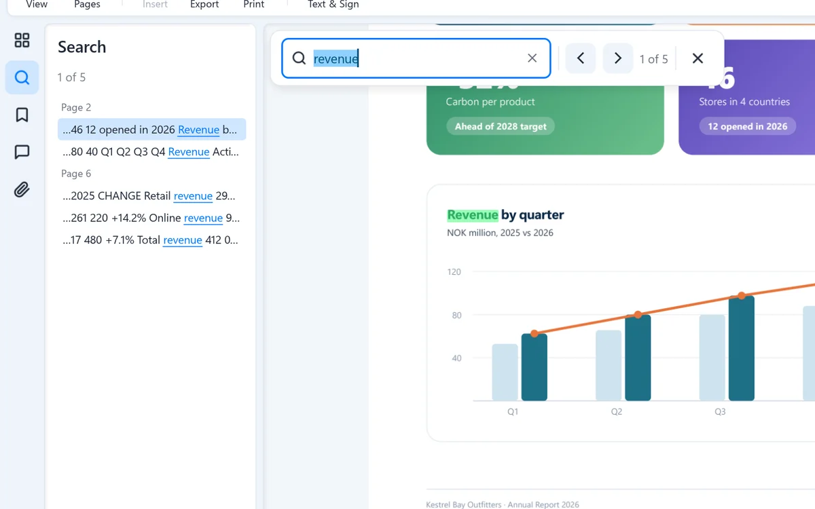The image size is (815, 509).
Task: Open the Bookmarks sidebar panel
Action: 22,115
